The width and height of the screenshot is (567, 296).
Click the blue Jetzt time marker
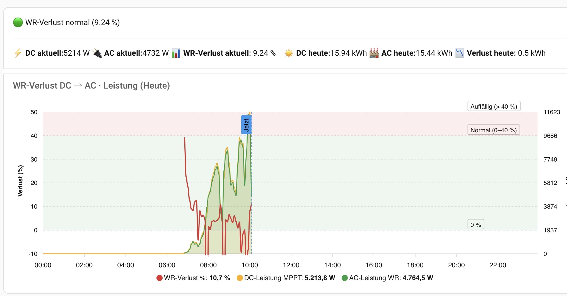click(x=246, y=125)
